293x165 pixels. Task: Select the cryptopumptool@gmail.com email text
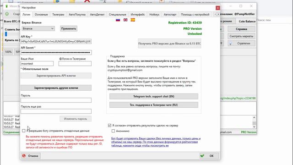click(125, 70)
